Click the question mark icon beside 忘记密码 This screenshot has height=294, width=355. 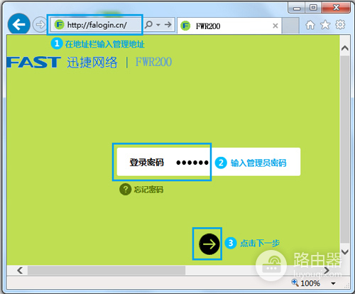[x=125, y=190]
